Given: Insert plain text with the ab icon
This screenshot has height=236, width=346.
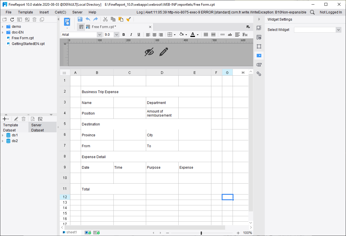Looking at the screenshot, I should pos(230,35).
